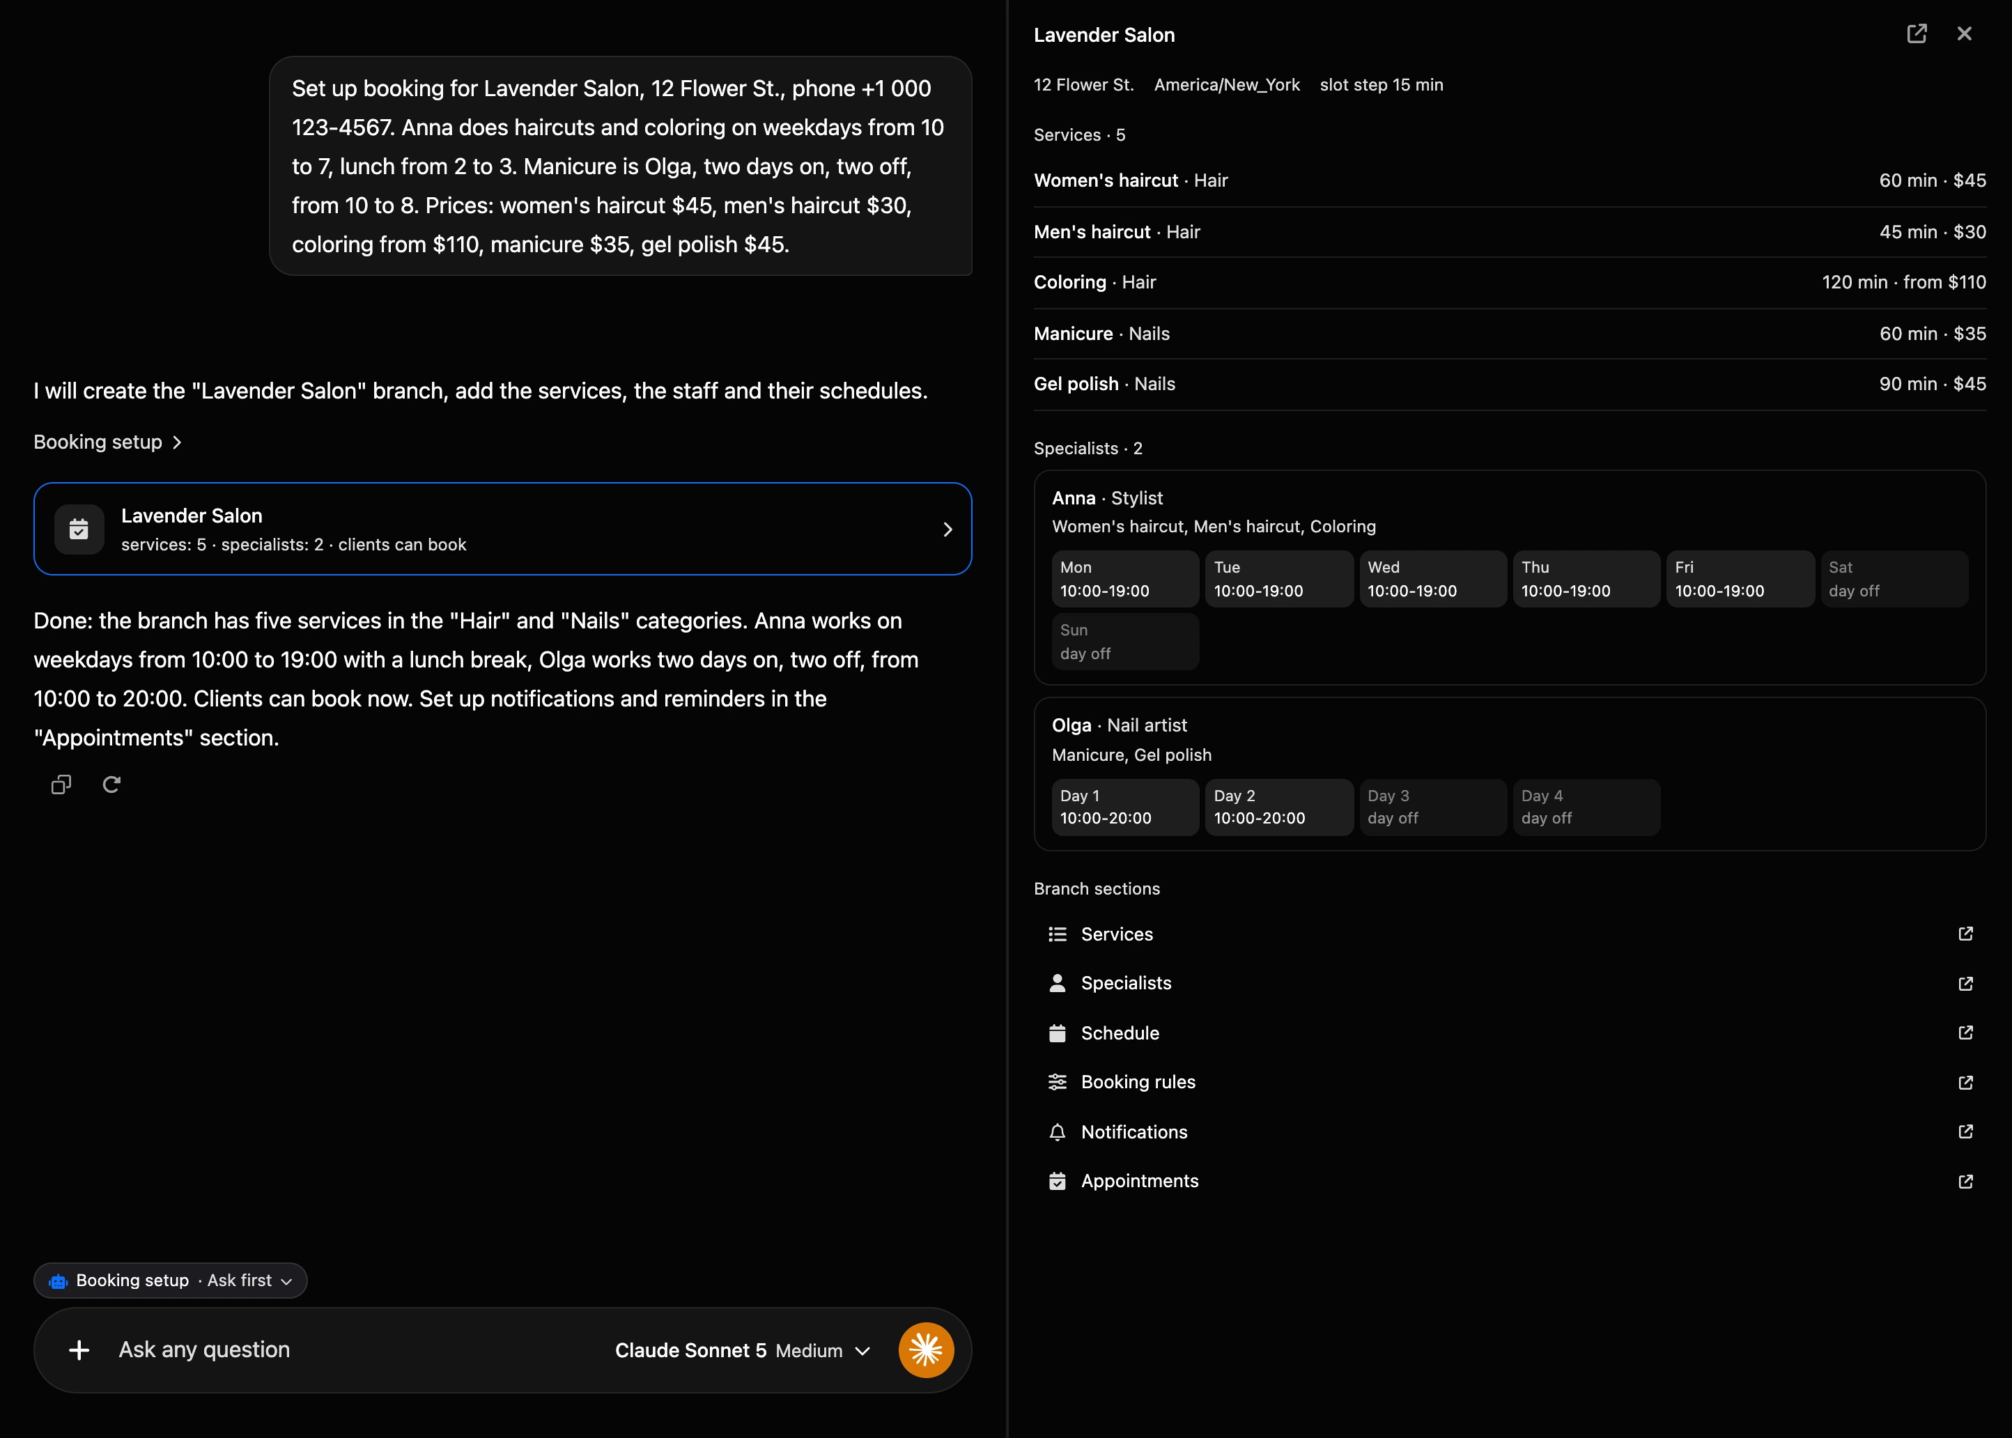Click the Specialists · 2 heading

click(x=1088, y=449)
